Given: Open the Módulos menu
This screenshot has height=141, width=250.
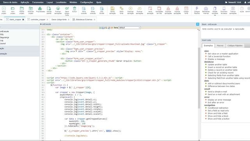Looking at the screenshot, I should pos(73,2).
